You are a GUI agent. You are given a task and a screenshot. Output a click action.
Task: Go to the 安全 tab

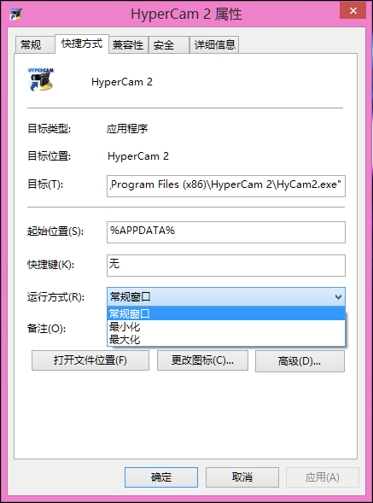[x=168, y=44]
